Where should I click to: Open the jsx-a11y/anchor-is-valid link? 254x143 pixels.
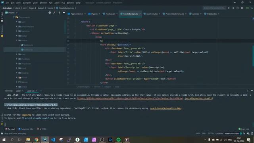pyautogui.click(x=199, y=99)
